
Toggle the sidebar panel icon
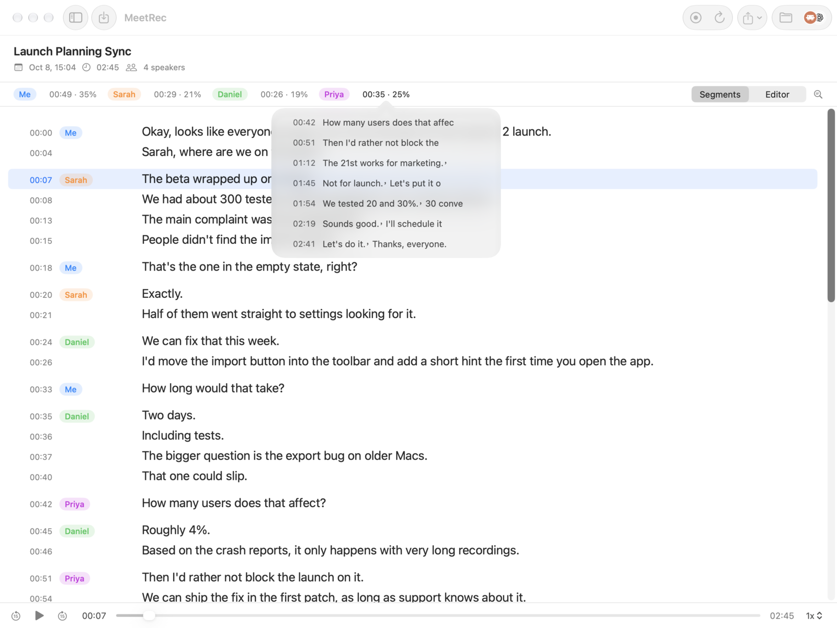[x=76, y=18]
